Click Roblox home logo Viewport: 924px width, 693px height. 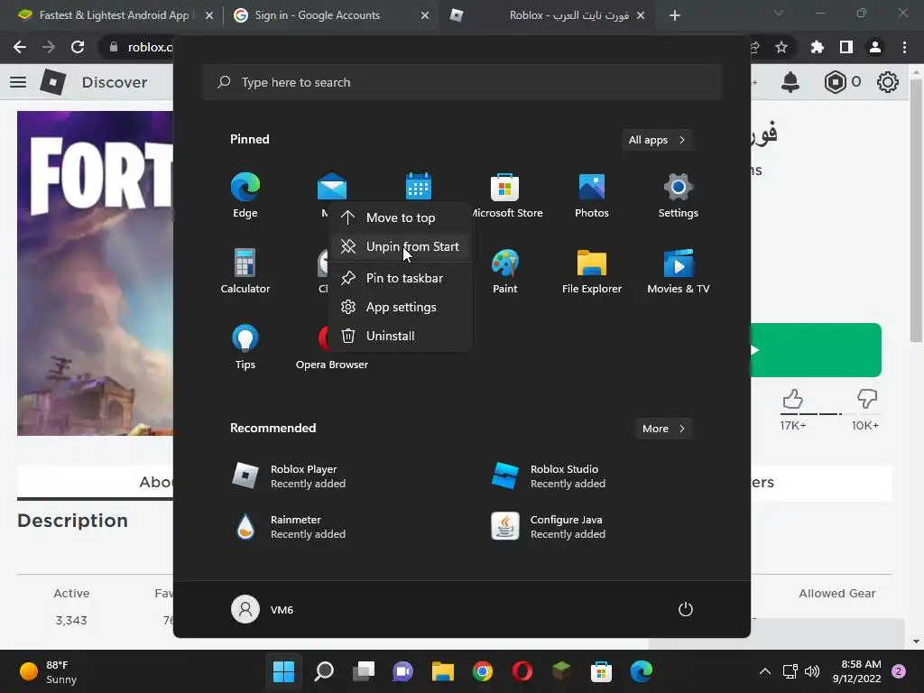(x=53, y=82)
